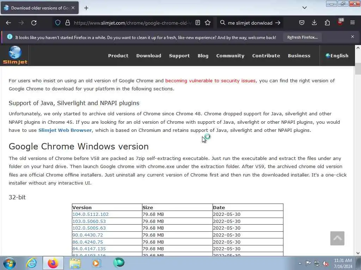The height and width of the screenshot is (270, 361).
Task: Click the green browser taskbar icon
Action: tap(118, 263)
